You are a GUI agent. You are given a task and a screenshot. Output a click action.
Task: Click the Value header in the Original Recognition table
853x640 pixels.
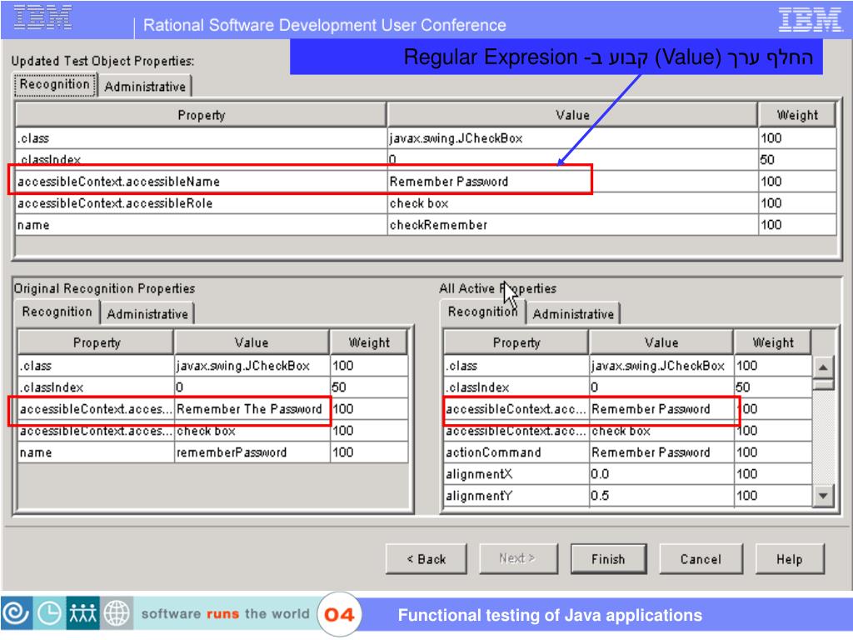coord(252,342)
